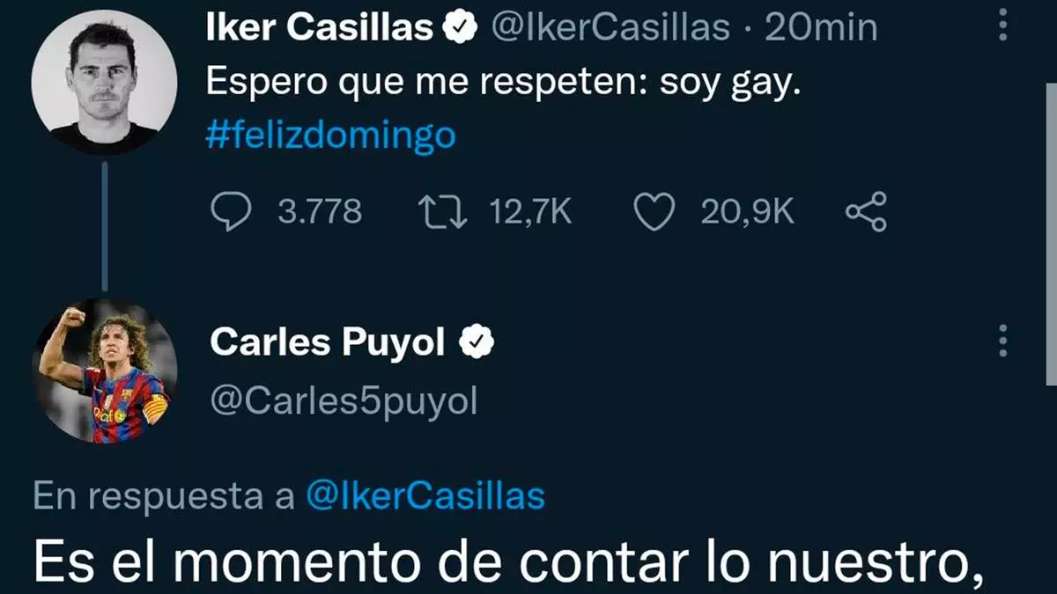Open more options on Iker Casillas's tweet
Image resolution: width=1057 pixels, height=594 pixels.
pos(1003,26)
